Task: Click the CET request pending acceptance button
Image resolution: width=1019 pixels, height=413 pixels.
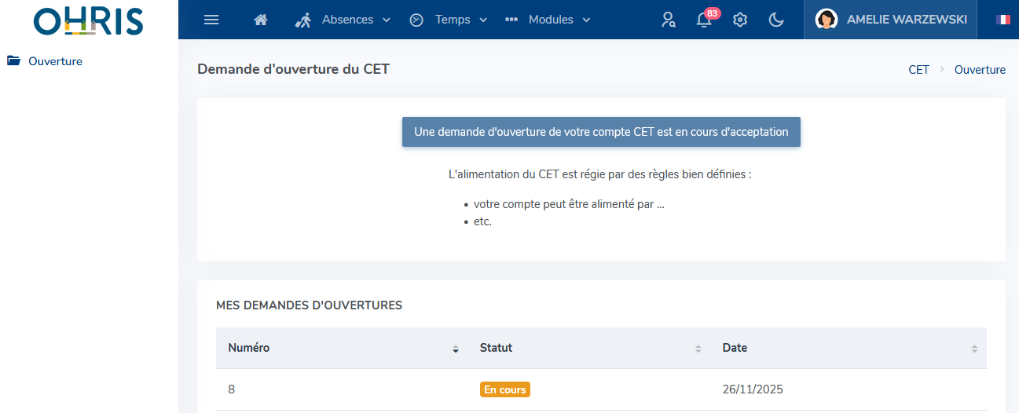Action: click(601, 132)
